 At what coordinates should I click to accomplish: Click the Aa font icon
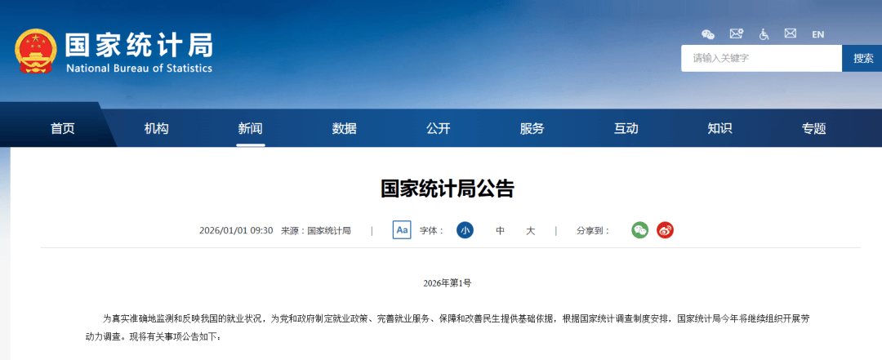[402, 230]
